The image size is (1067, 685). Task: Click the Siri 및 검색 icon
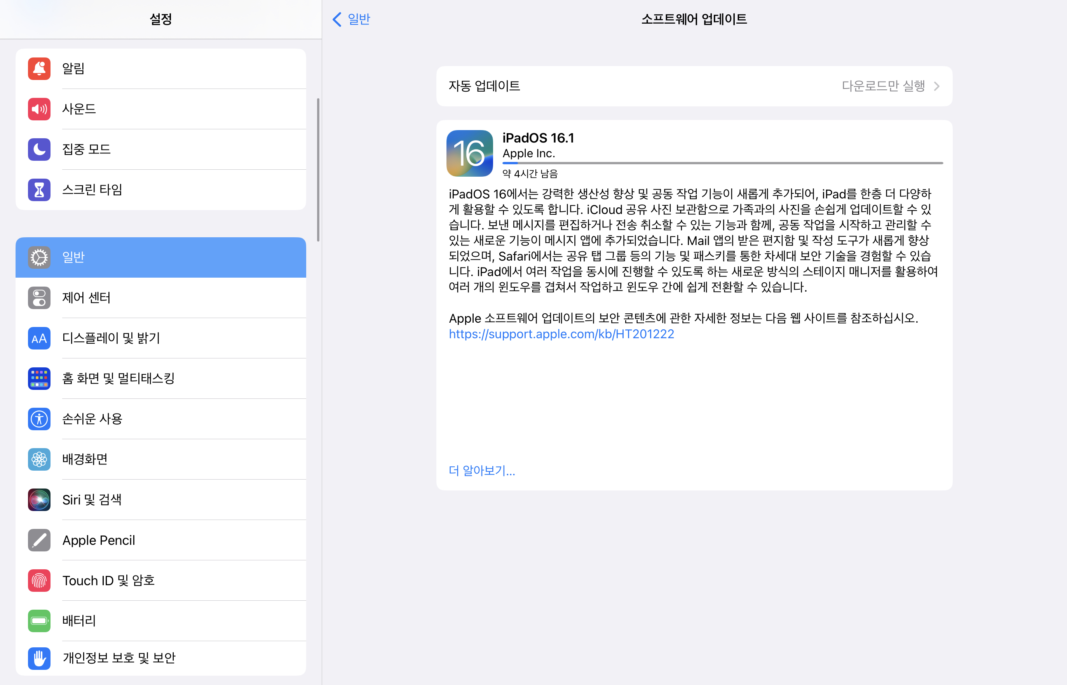pos(39,499)
